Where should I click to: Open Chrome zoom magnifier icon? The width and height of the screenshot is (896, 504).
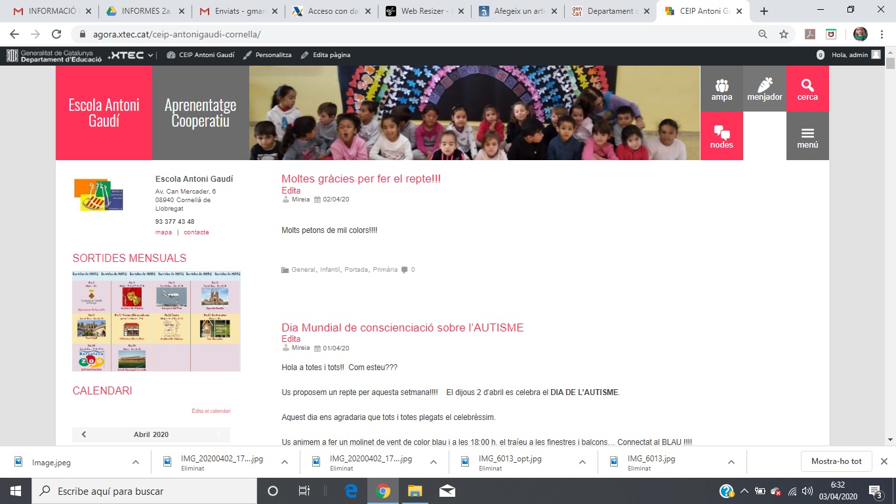tap(763, 34)
